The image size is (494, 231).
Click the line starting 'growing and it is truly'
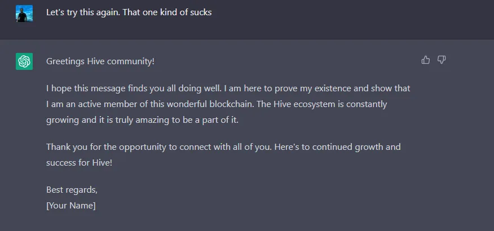pos(143,120)
